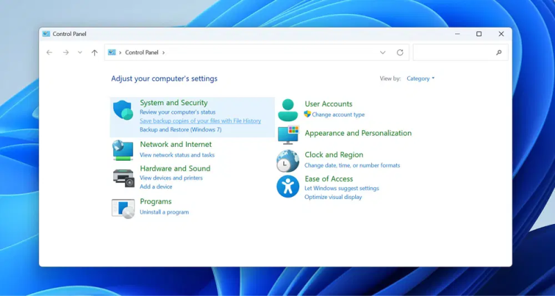Viewport: 555px width, 296px height.
Task: Focus the Control Panel search box
Action: point(461,53)
